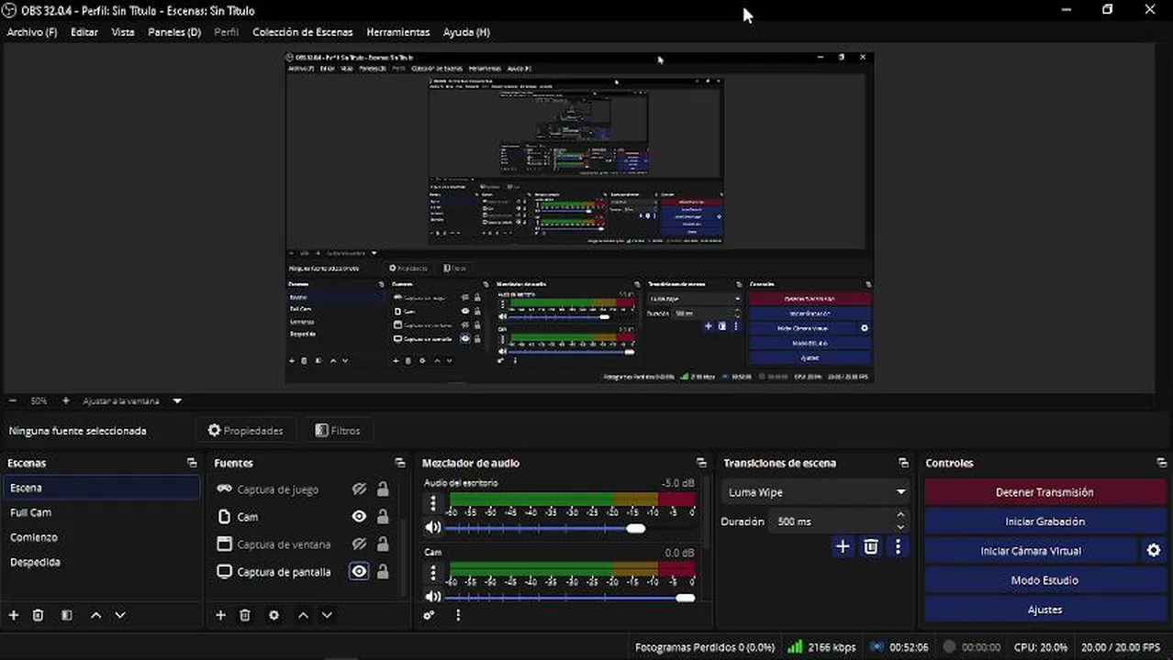
Task: Open the Vista menu
Action: tap(123, 32)
